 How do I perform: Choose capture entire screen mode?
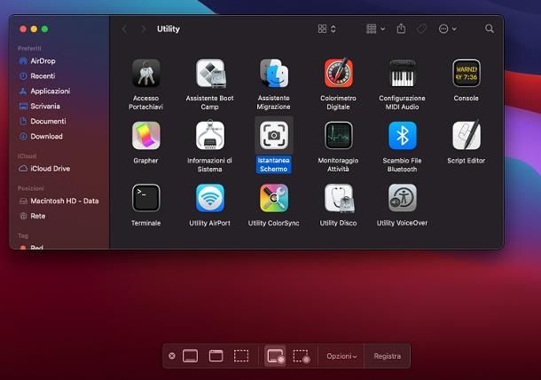pos(190,356)
